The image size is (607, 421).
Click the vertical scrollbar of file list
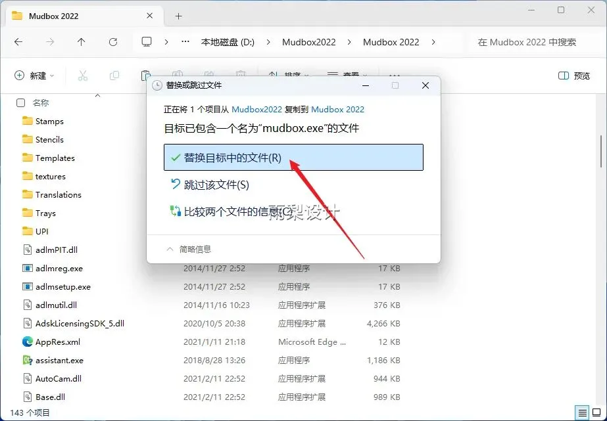point(601,151)
